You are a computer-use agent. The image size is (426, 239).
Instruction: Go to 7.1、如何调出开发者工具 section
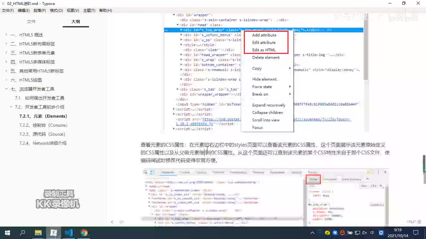pyautogui.click(x=40, y=98)
